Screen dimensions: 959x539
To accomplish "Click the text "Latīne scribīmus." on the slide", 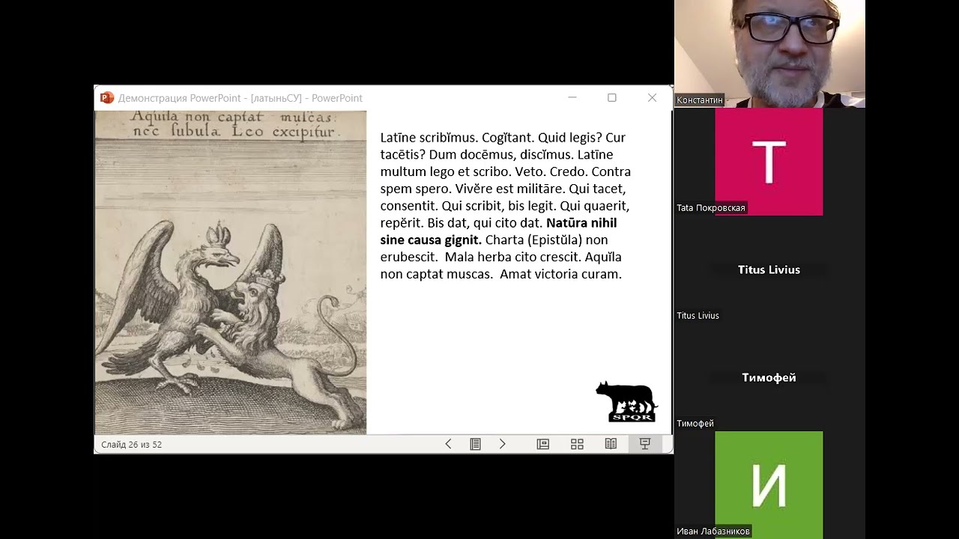I will point(428,138).
